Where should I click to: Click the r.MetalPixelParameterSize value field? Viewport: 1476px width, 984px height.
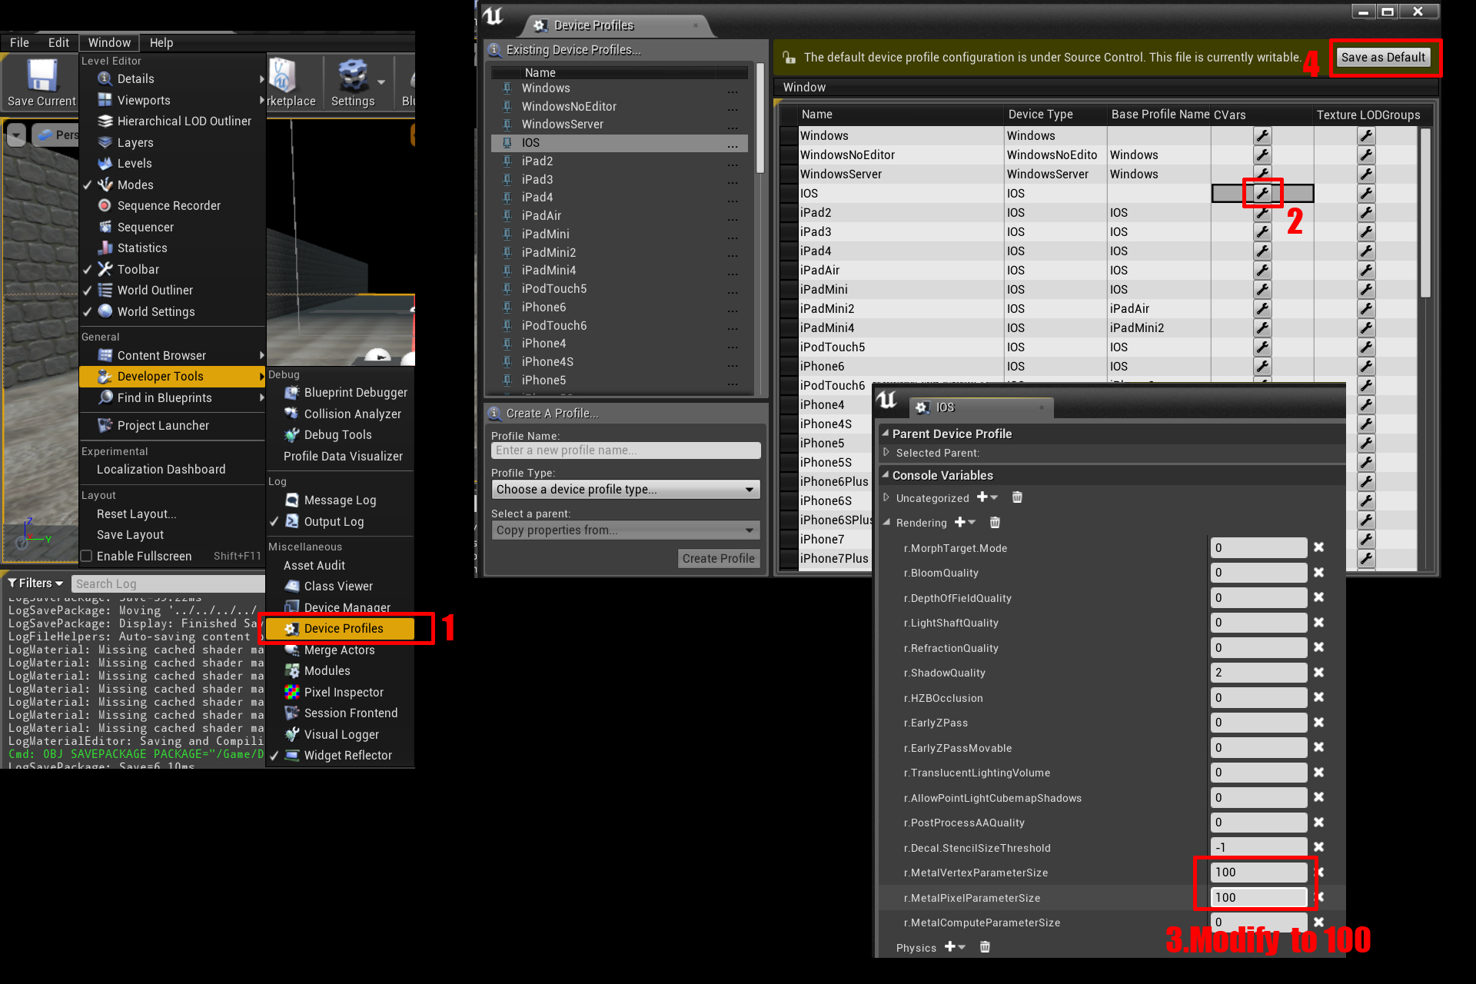pyautogui.click(x=1258, y=897)
